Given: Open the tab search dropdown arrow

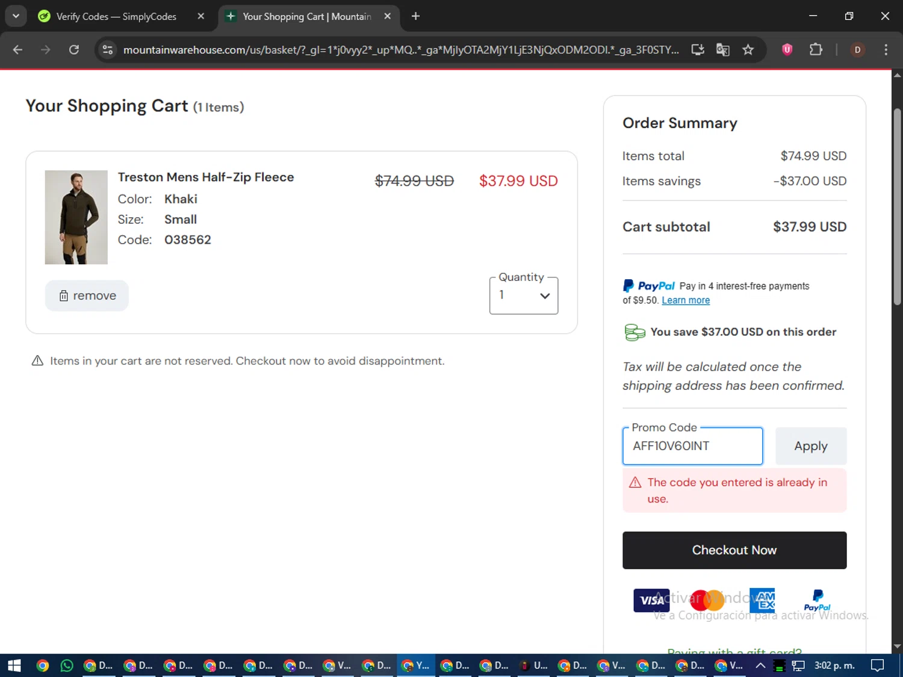Looking at the screenshot, I should point(16,16).
